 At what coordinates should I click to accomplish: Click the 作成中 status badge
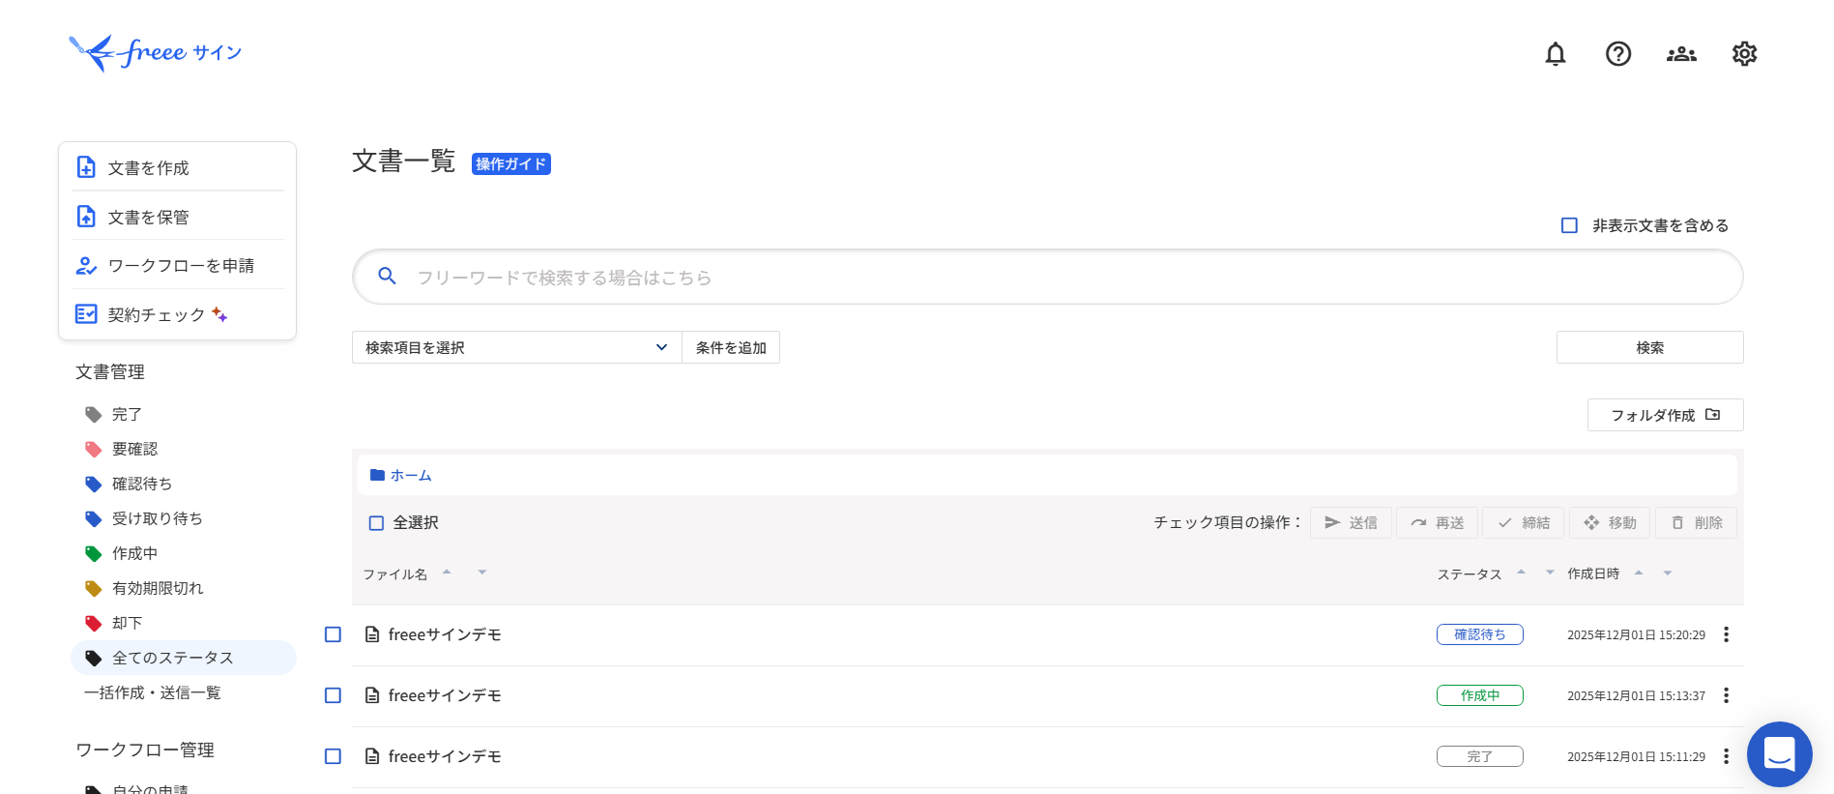click(x=1480, y=695)
